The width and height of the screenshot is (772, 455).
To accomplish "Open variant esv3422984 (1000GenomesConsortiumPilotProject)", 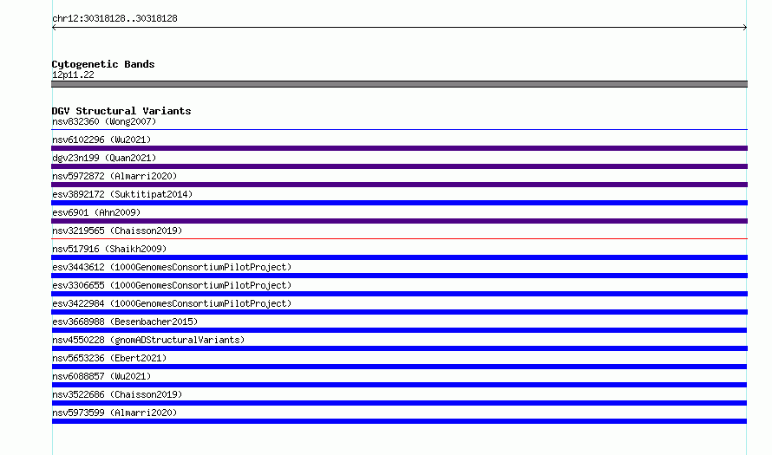I will coord(172,303).
